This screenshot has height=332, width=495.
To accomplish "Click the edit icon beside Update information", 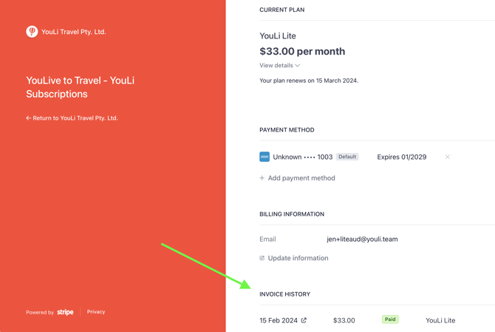I will pos(262,258).
